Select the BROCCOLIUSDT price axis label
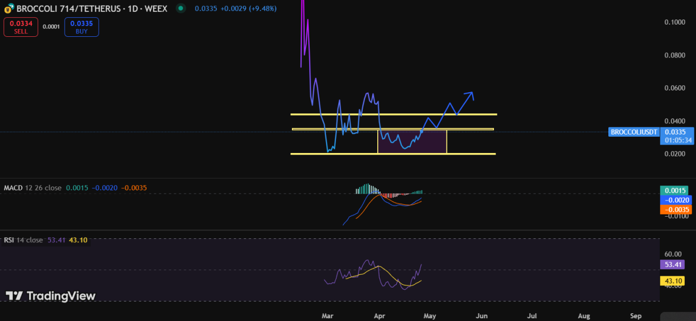This screenshot has height=321, width=696. click(633, 132)
